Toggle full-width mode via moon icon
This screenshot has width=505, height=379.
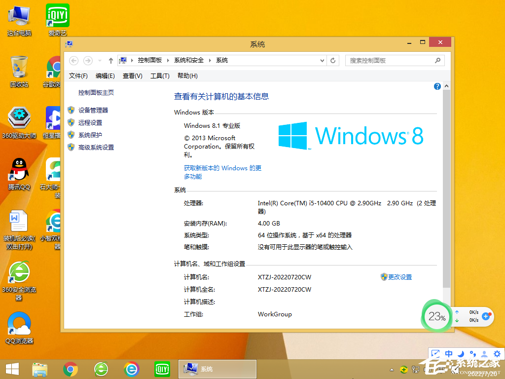[460, 353]
